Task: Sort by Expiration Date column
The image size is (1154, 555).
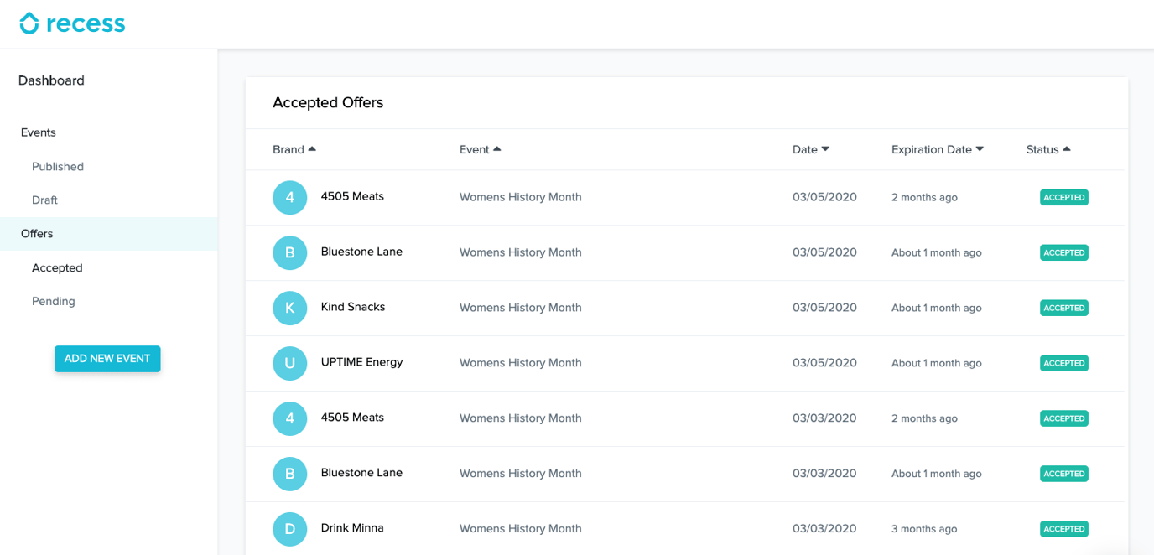Action: coord(937,149)
